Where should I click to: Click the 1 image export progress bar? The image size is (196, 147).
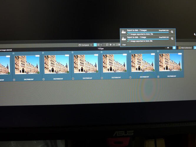click(x=148, y=39)
